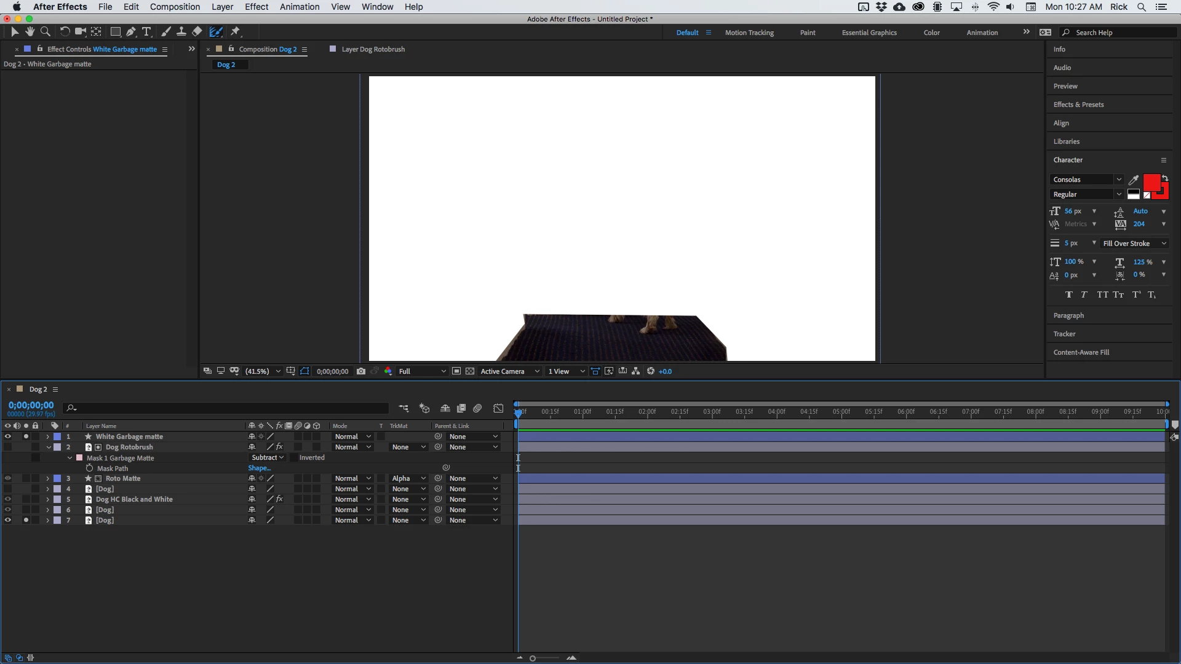1181x664 pixels.
Task: Hide the White Garbage matte layer
Action: pyautogui.click(x=7, y=437)
